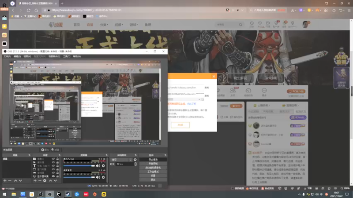The height and width of the screenshot is (198, 353).
Task: Open the Yuba nav item on Douyu
Action: click(x=148, y=25)
